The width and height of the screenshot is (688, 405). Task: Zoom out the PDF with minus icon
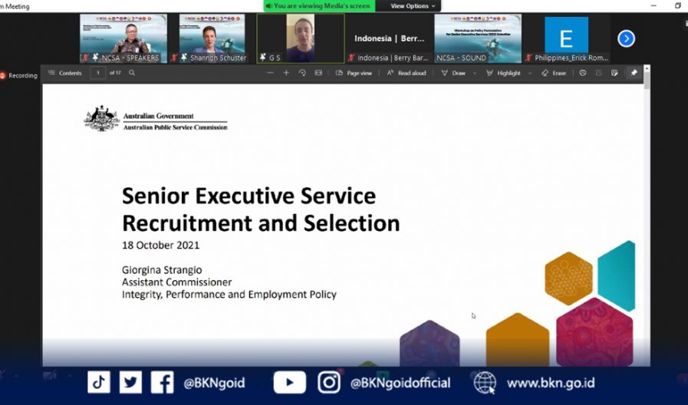271,73
